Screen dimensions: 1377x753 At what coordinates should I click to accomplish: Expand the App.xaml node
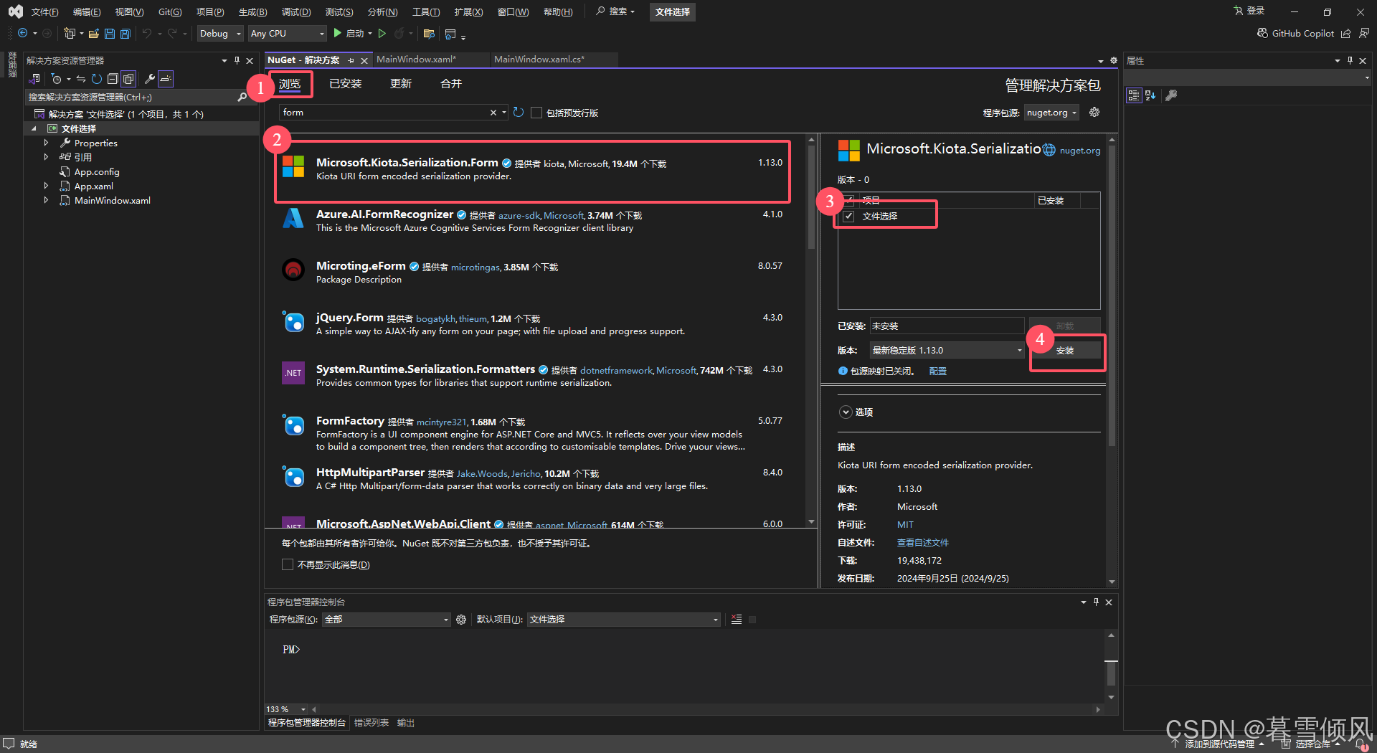46,186
